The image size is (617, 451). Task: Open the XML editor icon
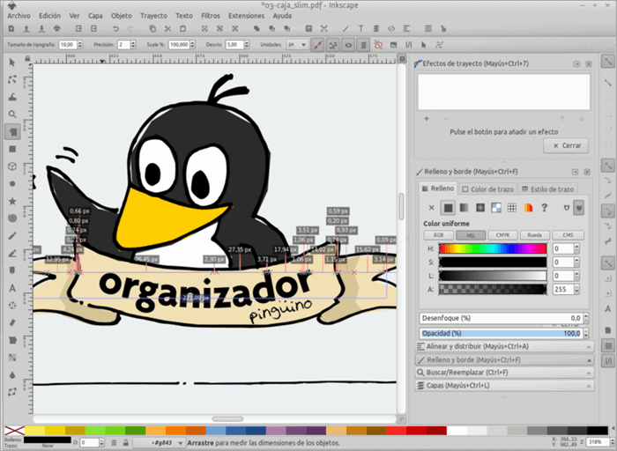391,29
